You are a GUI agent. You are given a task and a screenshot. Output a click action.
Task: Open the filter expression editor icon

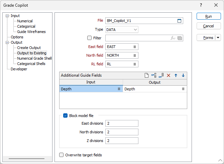point(173,38)
